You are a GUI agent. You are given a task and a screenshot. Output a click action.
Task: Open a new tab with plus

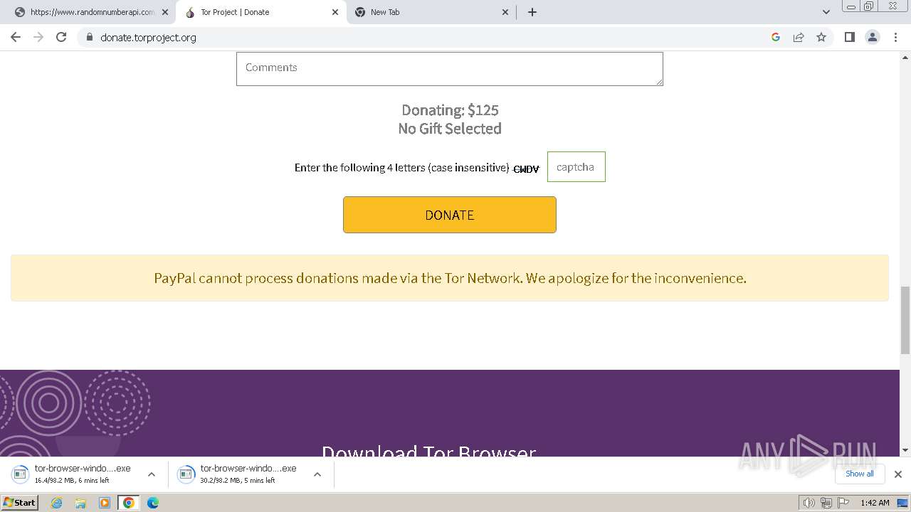click(x=532, y=12)
